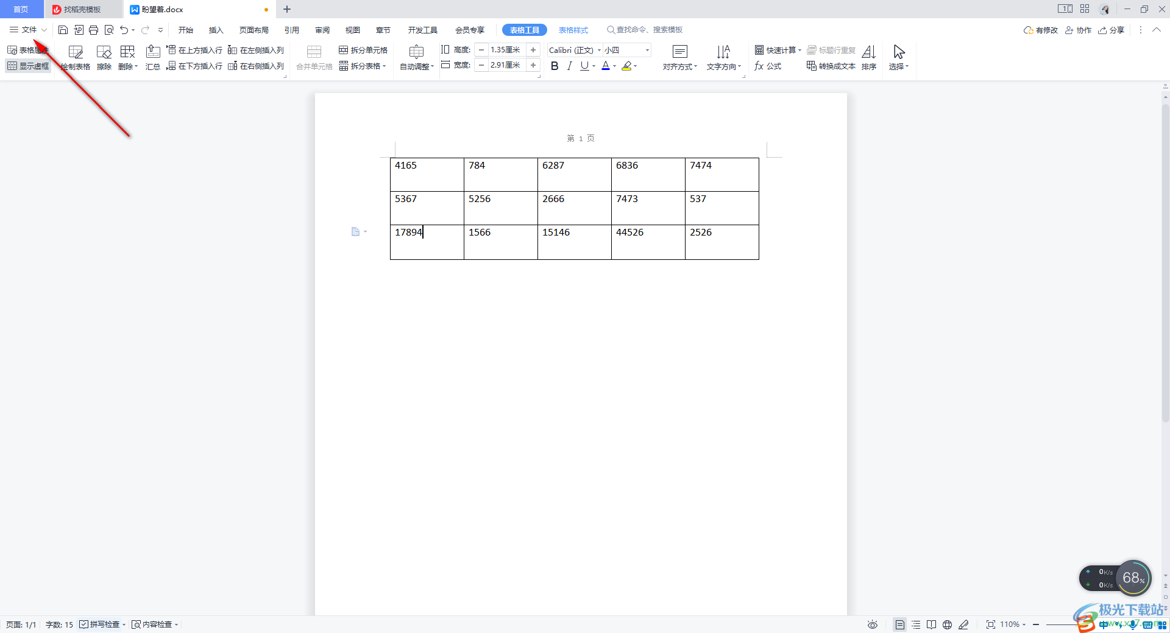The height and width of the screenshot is (633, 1170).
Task: Open the Formula (fx 公式) tool
Action: pos(768,66)
